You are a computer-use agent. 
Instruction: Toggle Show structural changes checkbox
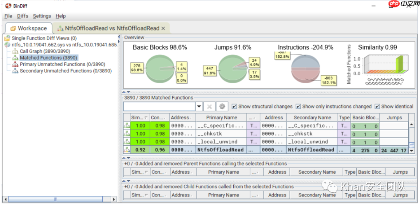click(234, 107)
